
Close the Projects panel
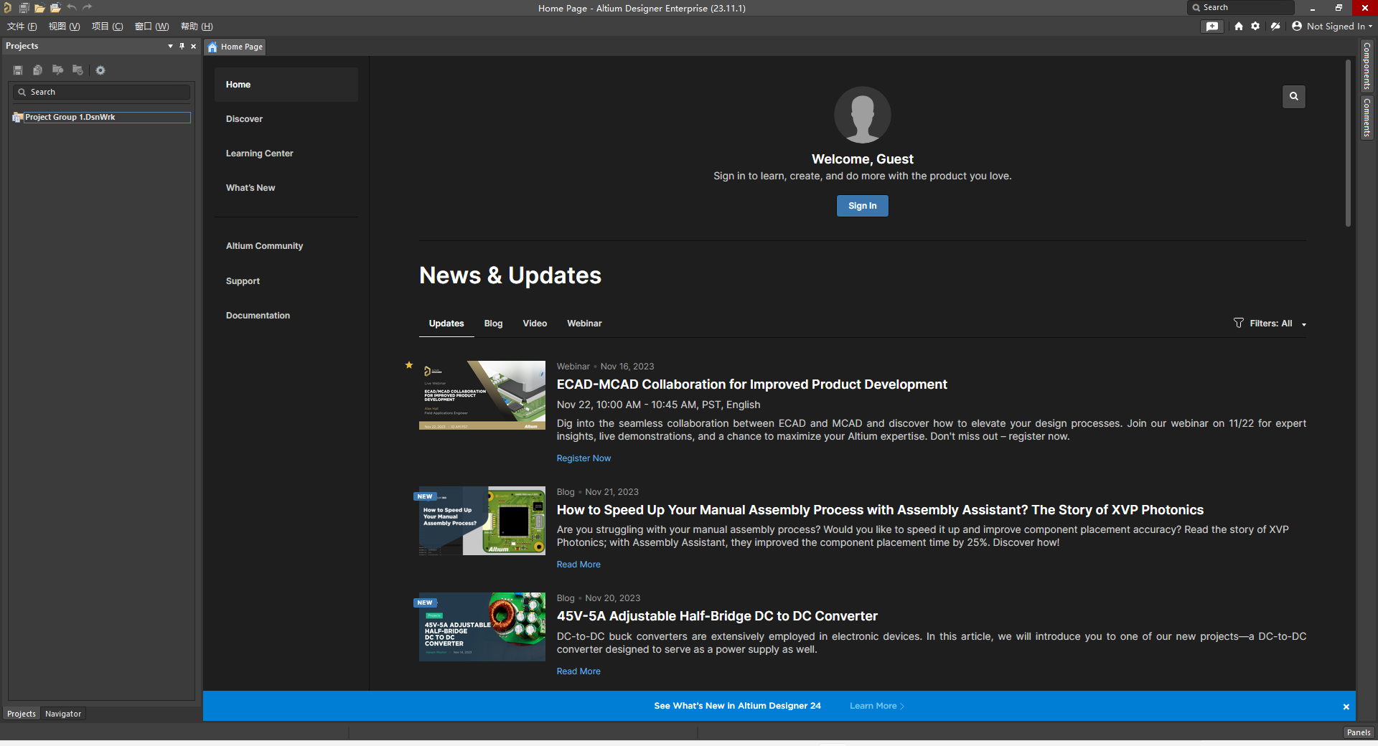193,46
